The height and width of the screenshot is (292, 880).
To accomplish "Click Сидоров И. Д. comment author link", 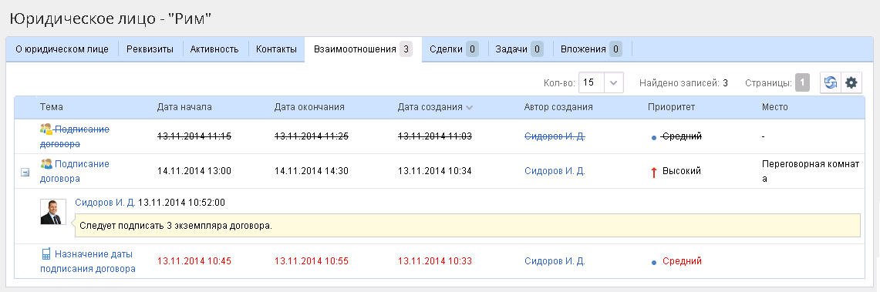I will 106,203.
